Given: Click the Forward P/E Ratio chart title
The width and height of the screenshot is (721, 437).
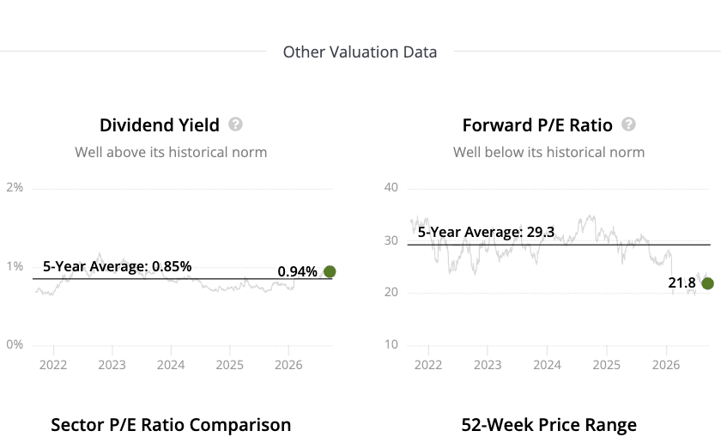Looking at the screenshot, I should tap(537, 125).
